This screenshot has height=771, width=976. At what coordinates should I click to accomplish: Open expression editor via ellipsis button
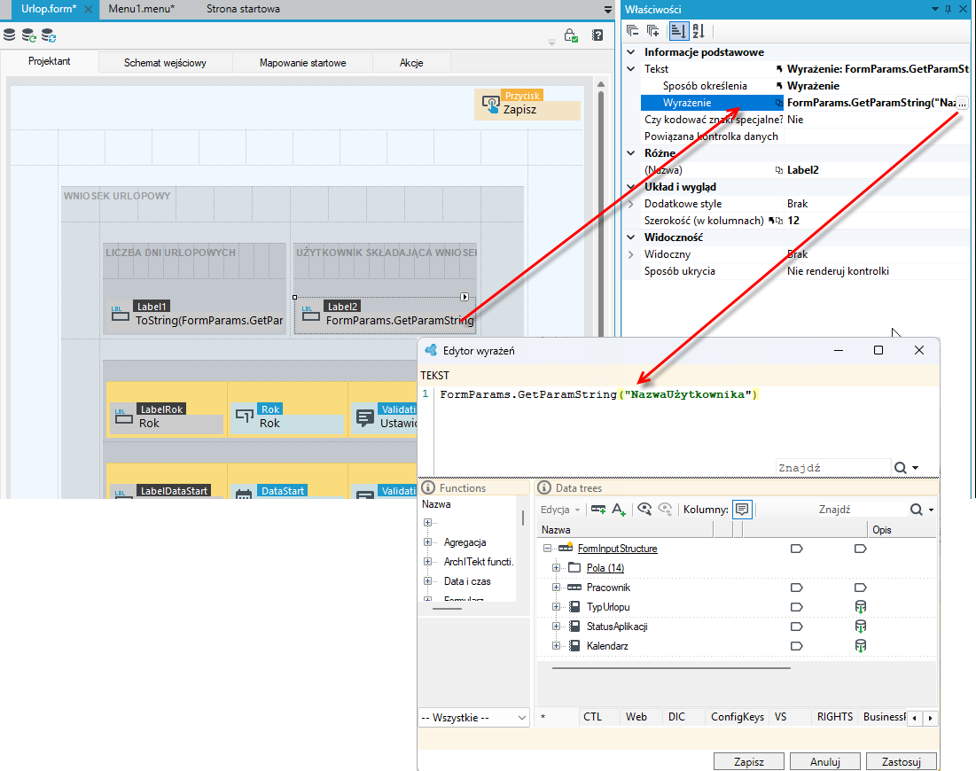point(963,104)
